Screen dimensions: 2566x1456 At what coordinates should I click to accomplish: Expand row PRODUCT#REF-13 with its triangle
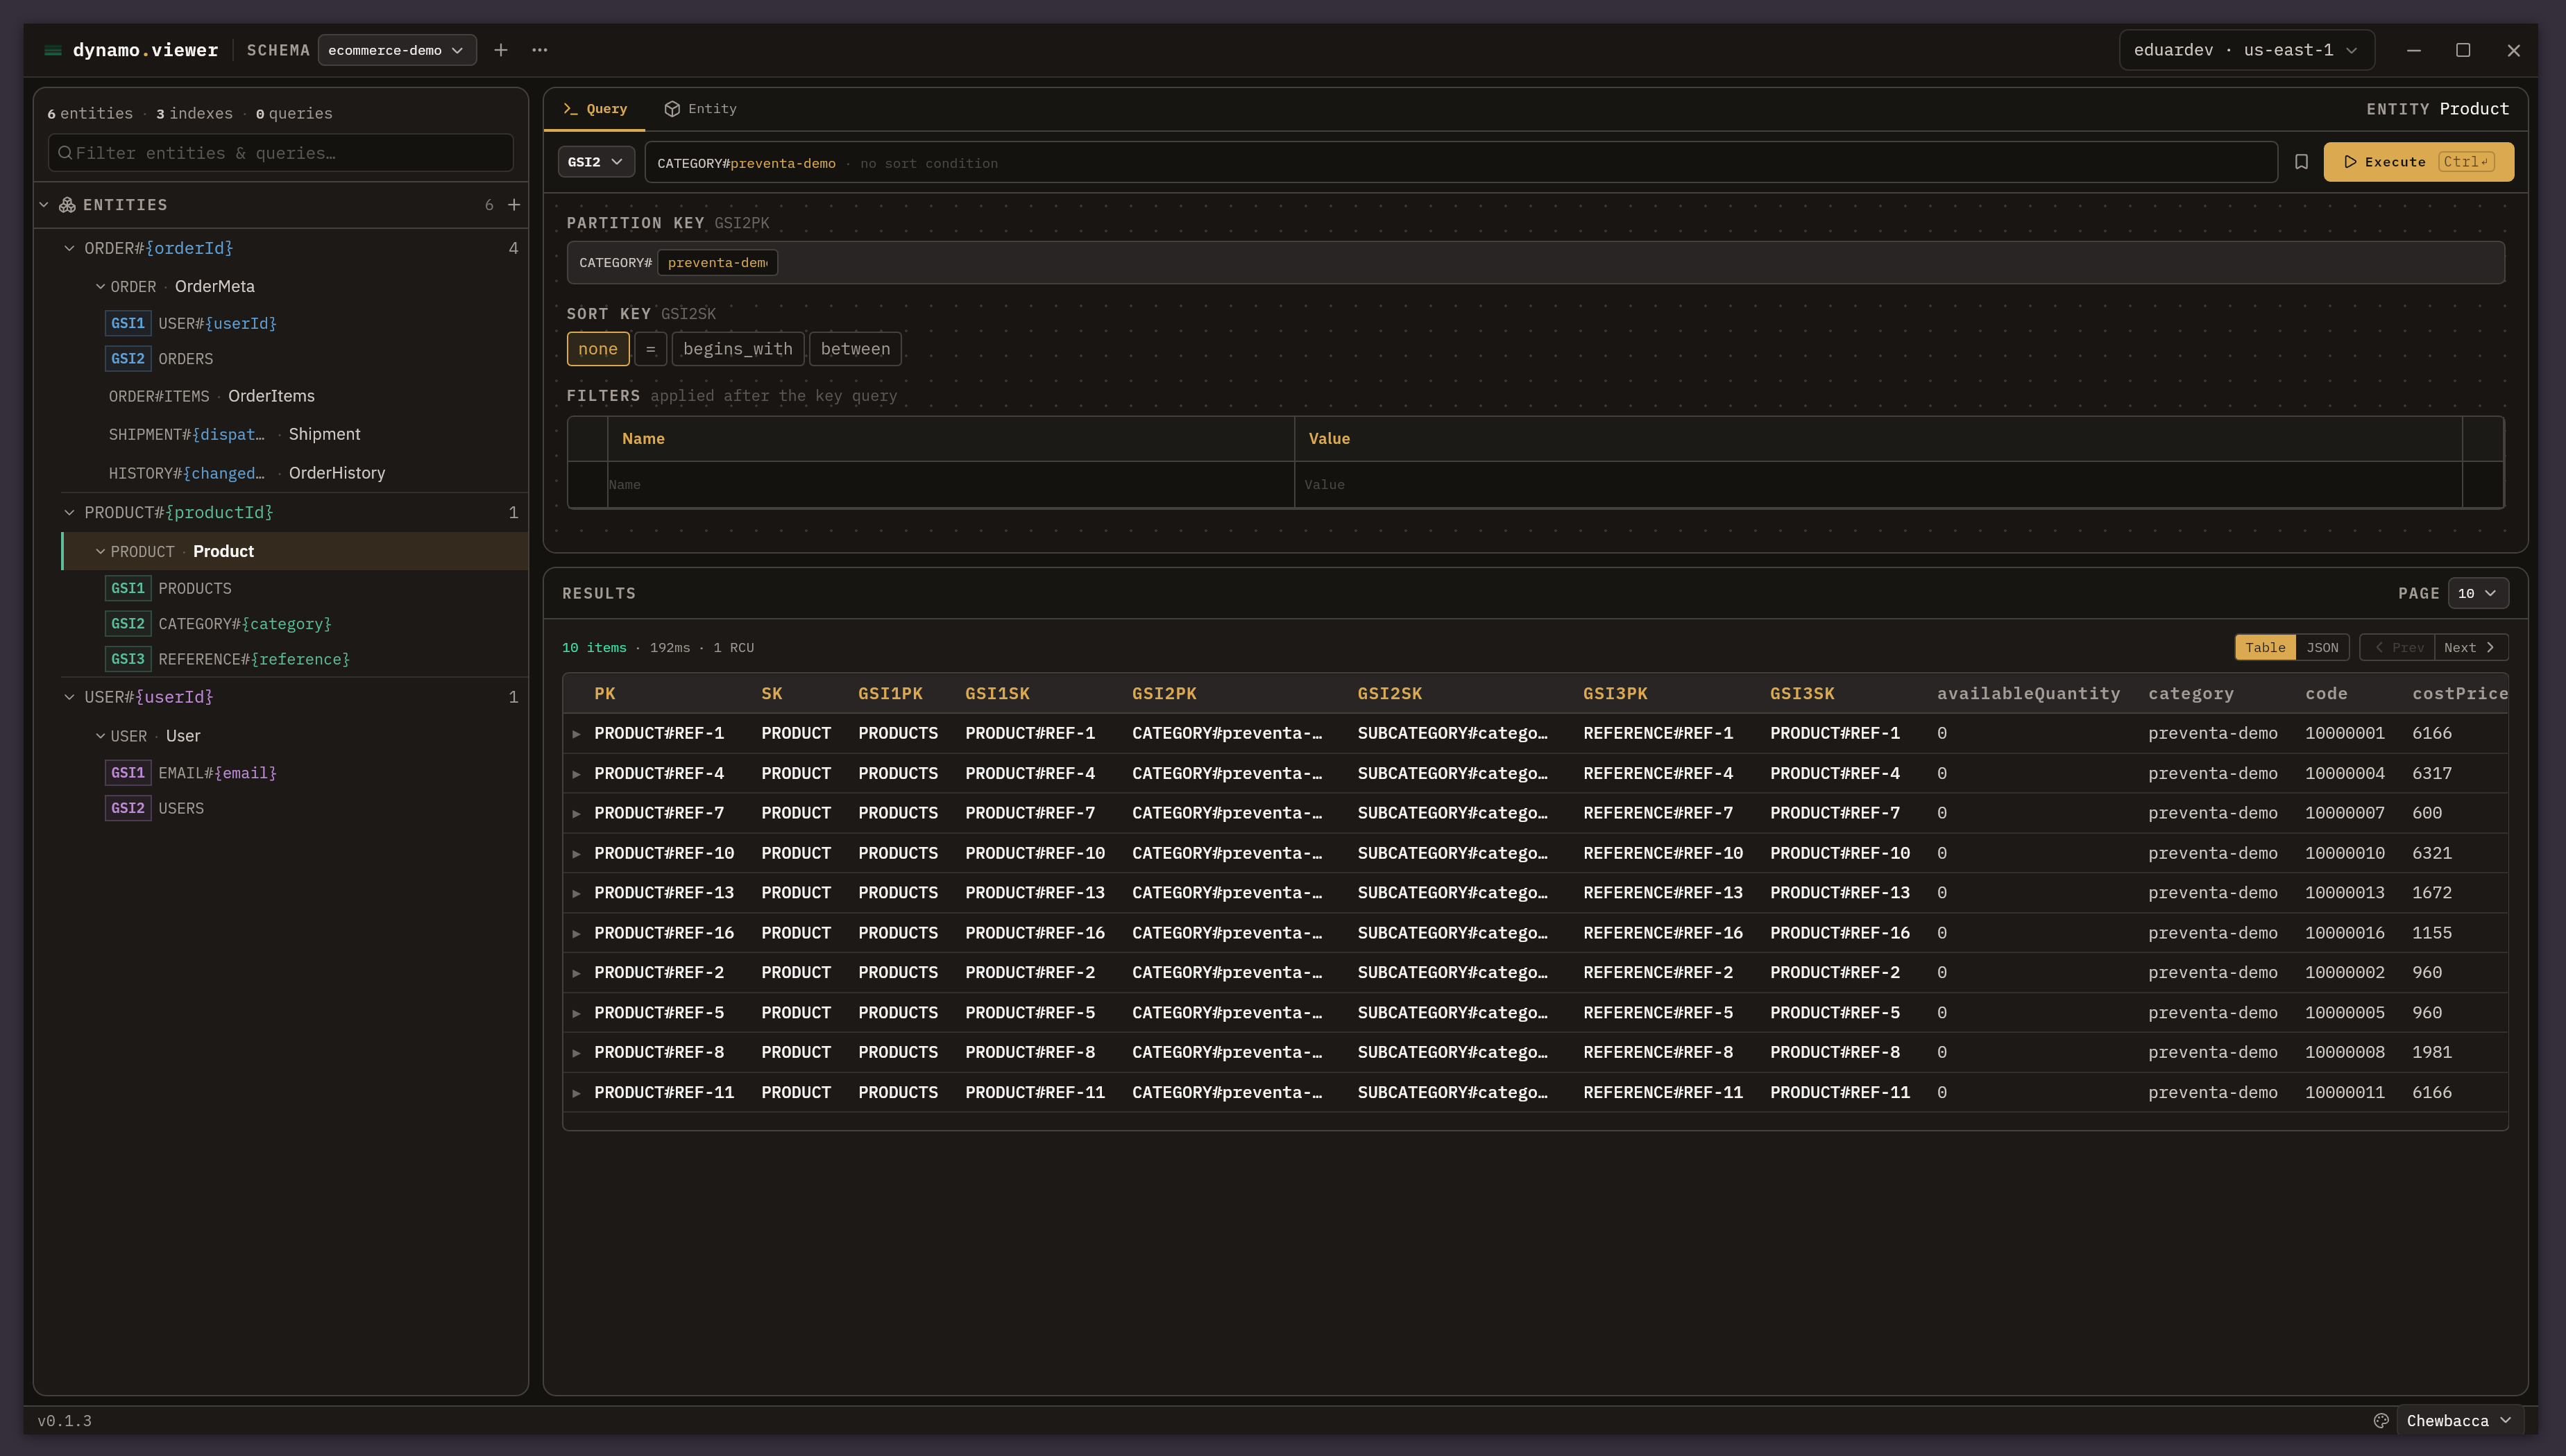577,893
